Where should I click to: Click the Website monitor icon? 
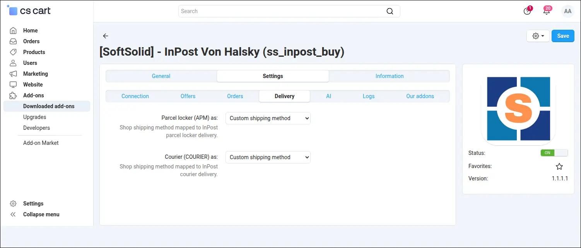tap(13, 85)
